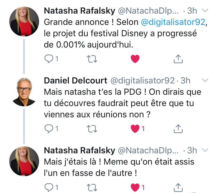
Task: Share Daniel Delcourt's tweet
Action: 178,128
